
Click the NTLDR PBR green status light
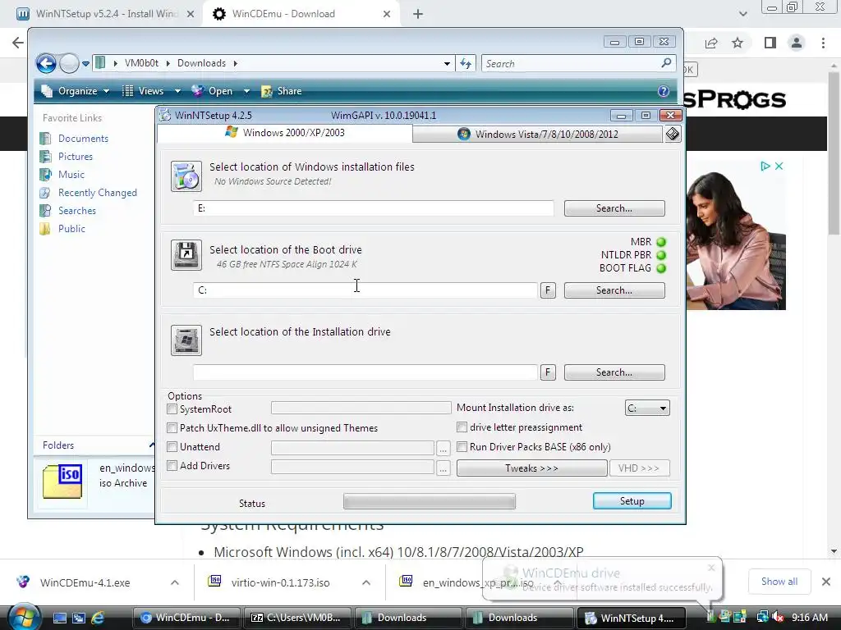point(661,256)
